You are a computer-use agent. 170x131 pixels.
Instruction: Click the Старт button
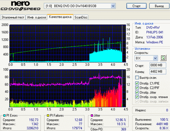136,6
